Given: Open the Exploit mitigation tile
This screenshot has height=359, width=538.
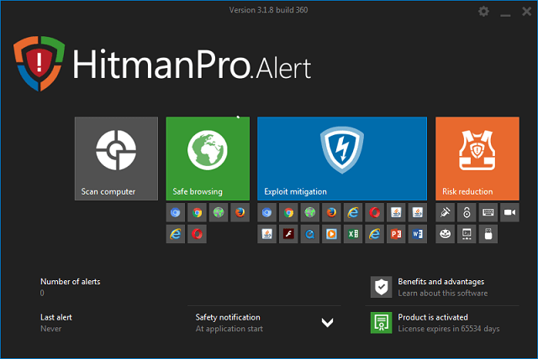Looking at the screenshot, I should [x=342, y=159].
